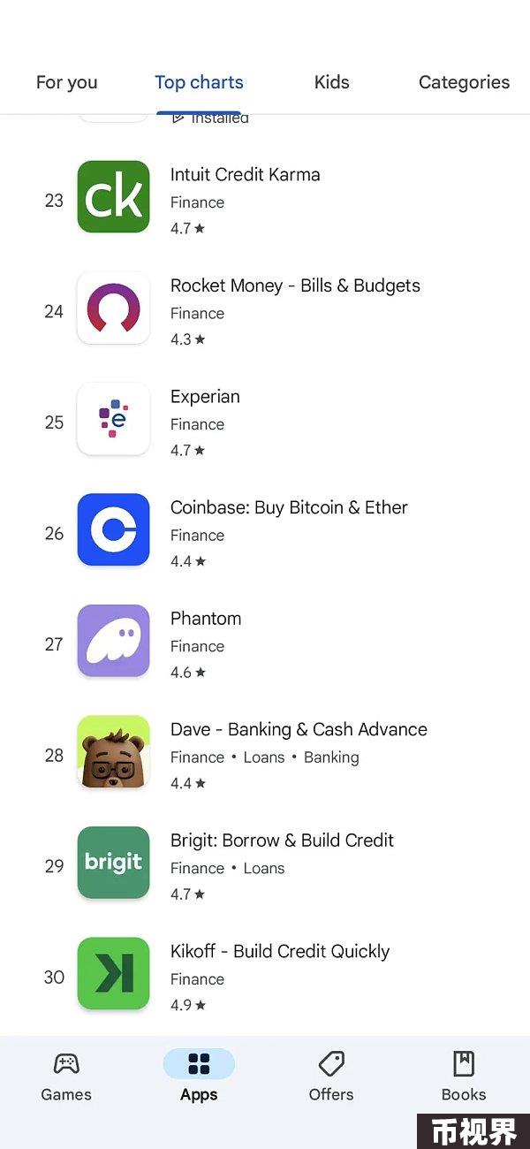530x1149 pixels.
Task: Open the Intuit Credit Karma app icon
Action: 113,197
